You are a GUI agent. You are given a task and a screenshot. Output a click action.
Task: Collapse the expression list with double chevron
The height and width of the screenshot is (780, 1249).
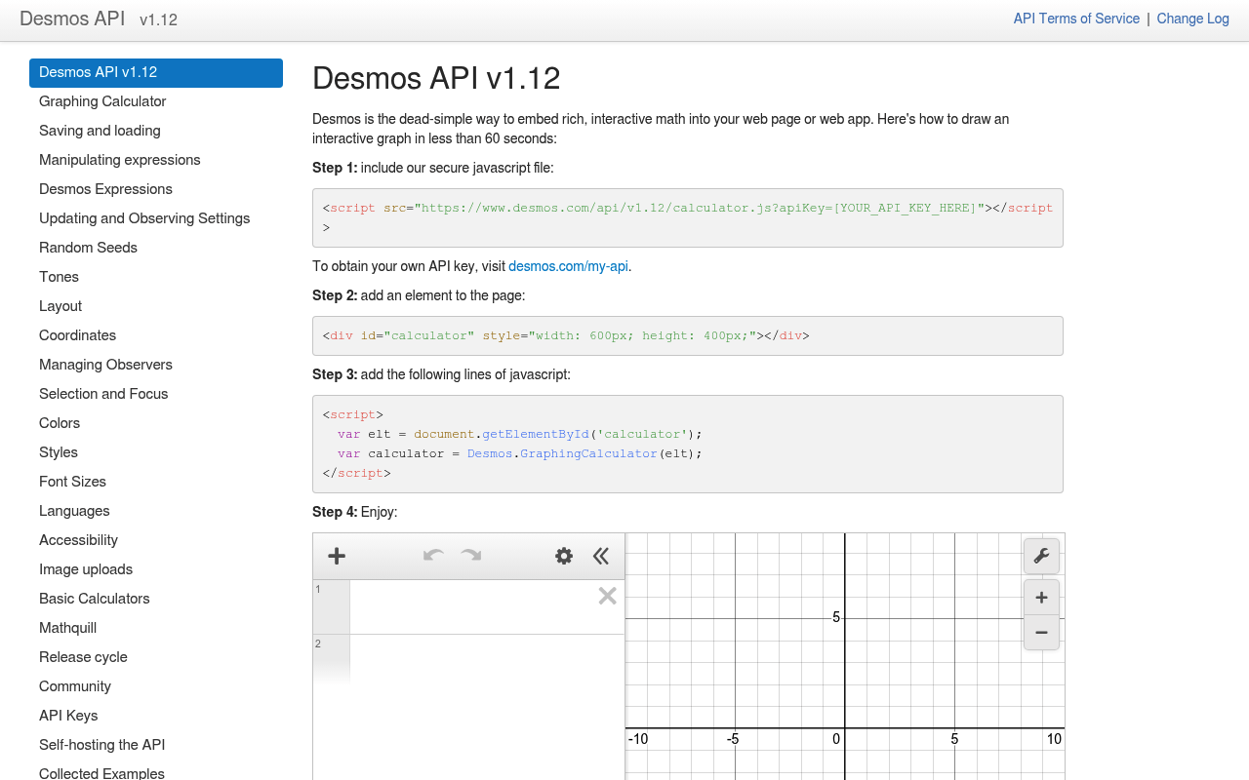click(601, 556)
